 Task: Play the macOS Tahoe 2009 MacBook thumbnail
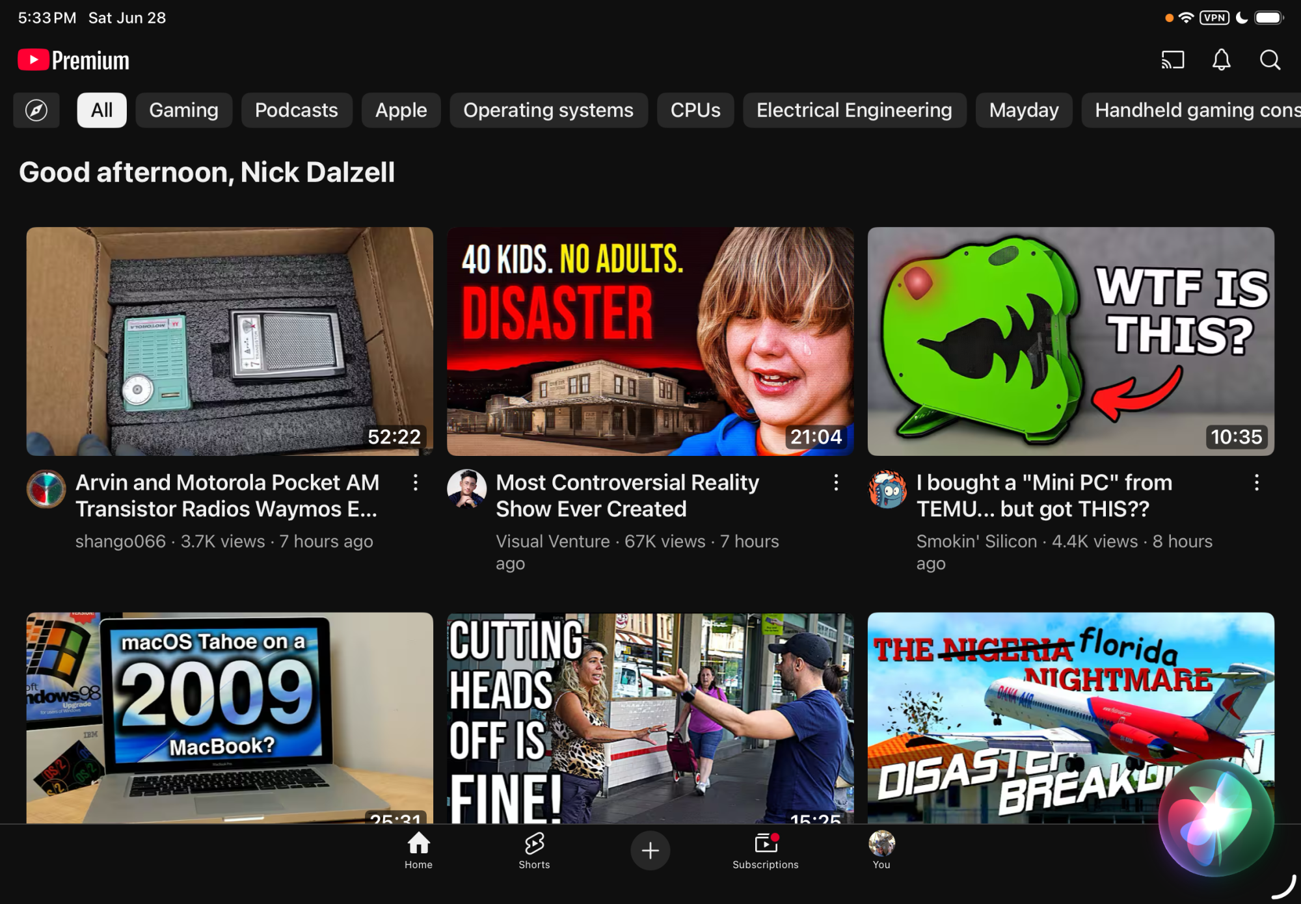(x=230, y=718)
